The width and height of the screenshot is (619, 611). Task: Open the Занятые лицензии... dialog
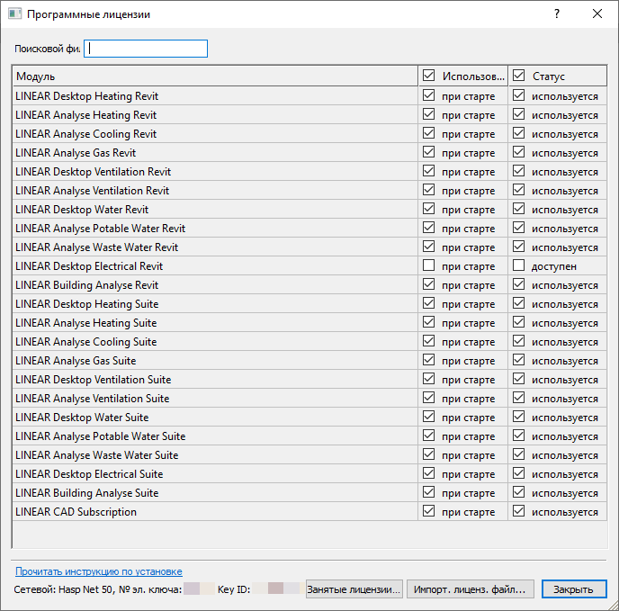pyautogui.click(x=354, y=589)
